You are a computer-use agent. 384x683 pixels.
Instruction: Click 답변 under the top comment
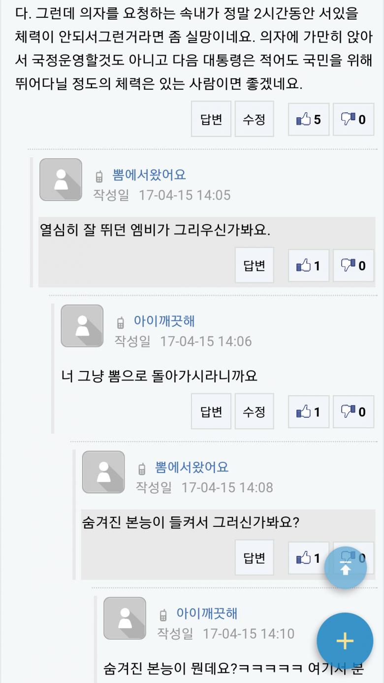(211, 119)
